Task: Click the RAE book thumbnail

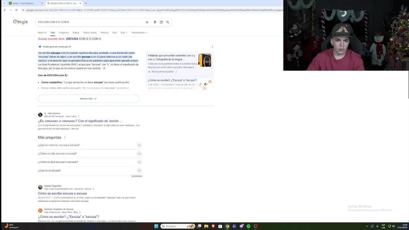Action: tap(204, 60)
